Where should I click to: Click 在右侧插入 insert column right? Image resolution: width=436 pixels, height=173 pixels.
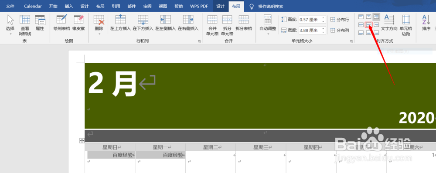[188, 23]
